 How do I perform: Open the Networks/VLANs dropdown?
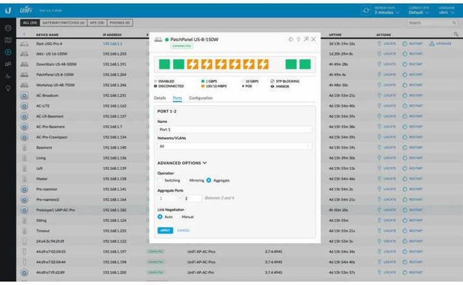(x=235, y=146)
